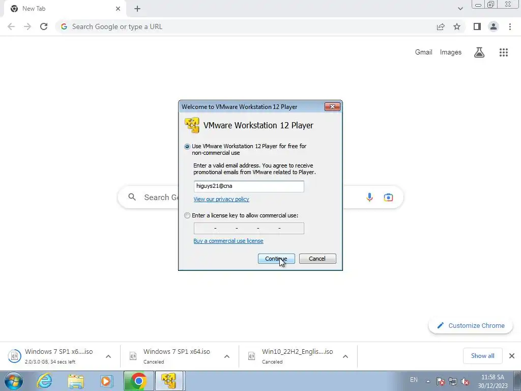Open a new tab with plus icon
The height and width of the screenshot is (391, 521).
tap(137, 9)
